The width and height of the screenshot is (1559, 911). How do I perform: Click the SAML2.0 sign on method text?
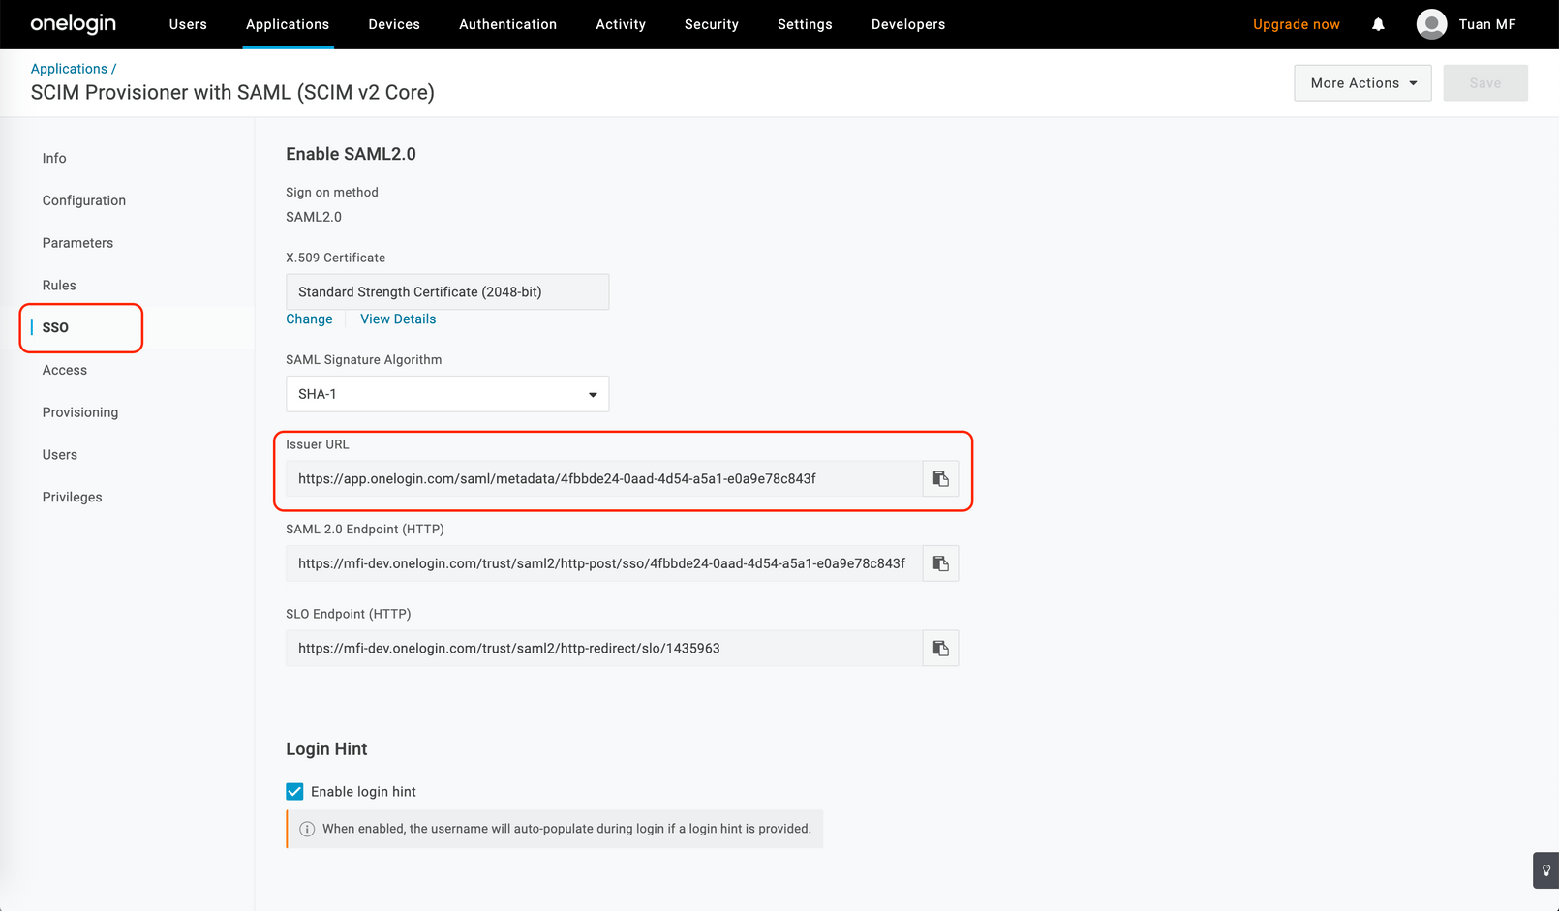314,217
